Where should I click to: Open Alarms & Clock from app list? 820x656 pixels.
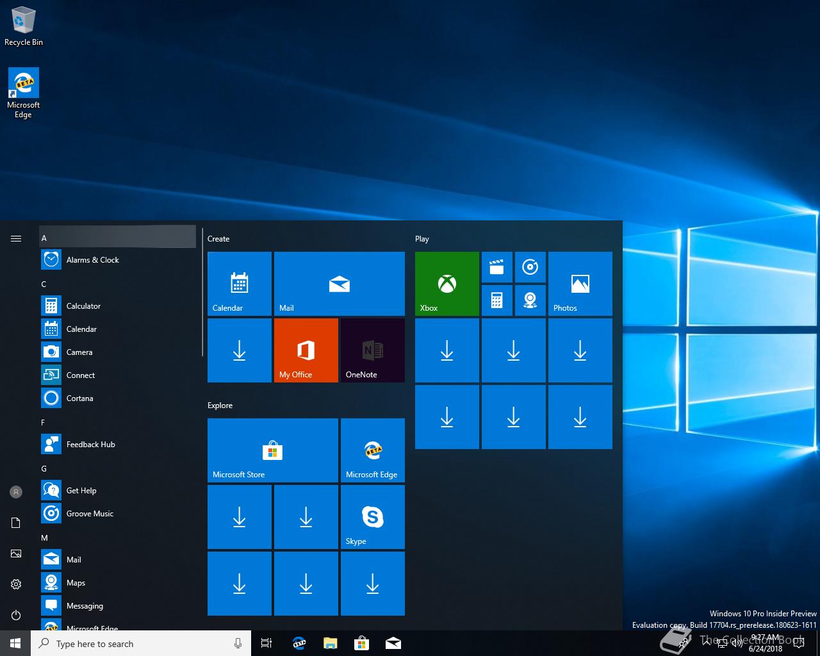pos(118,260)
